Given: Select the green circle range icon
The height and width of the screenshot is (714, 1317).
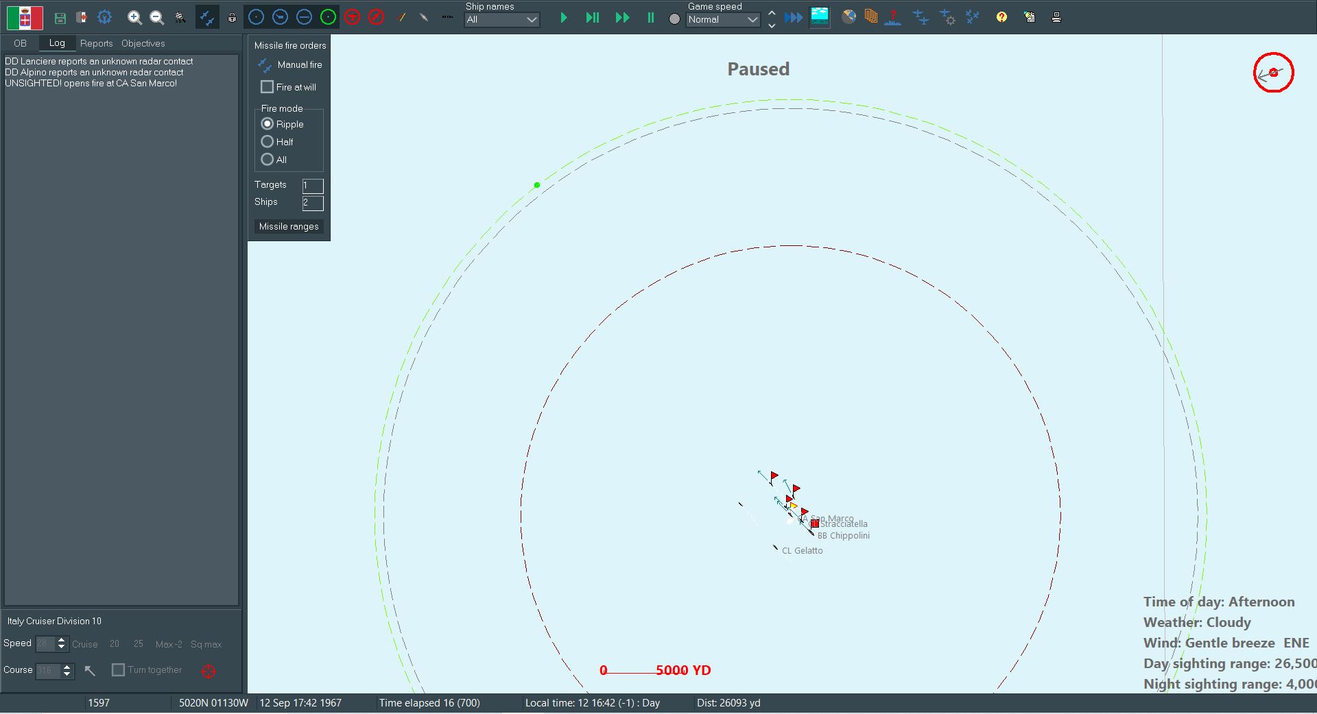Looking at the screenshot, I should click(x=328, y=18).
